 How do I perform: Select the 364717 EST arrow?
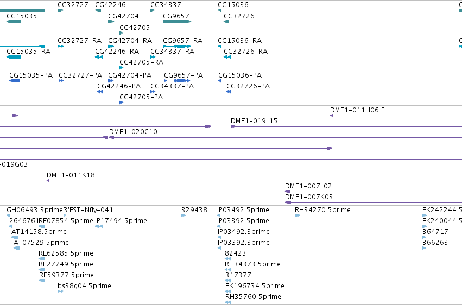(x=423, y=237)
